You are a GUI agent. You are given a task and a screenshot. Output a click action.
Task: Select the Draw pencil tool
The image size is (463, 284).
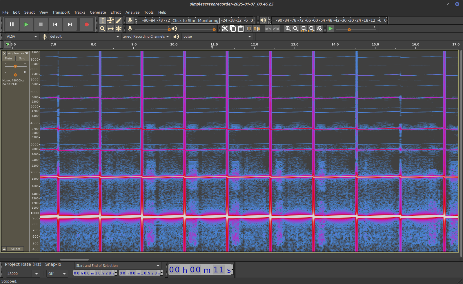118,20
